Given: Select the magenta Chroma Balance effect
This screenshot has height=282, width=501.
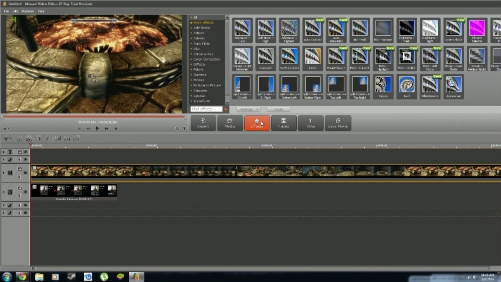Looking at the screenshot, I should click(477, 30).
